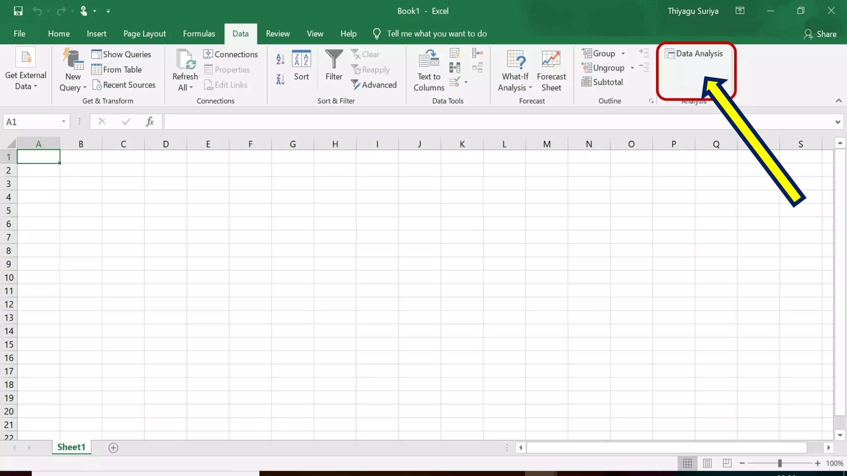Switch to the Home tab

coord(59,34)
